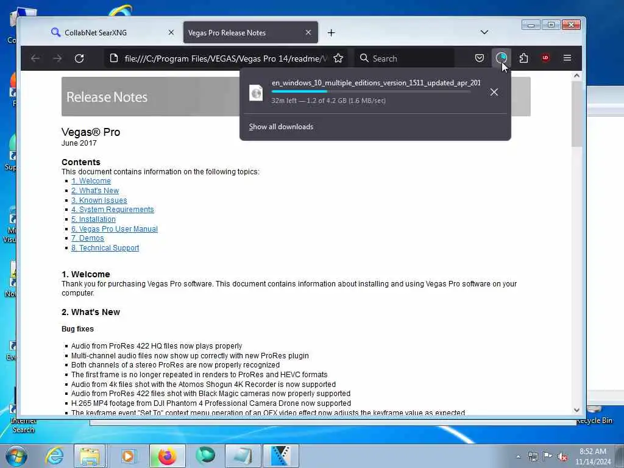Reload the page with the refresh icon
624x468 pixels.
click(x=79, y=58)
